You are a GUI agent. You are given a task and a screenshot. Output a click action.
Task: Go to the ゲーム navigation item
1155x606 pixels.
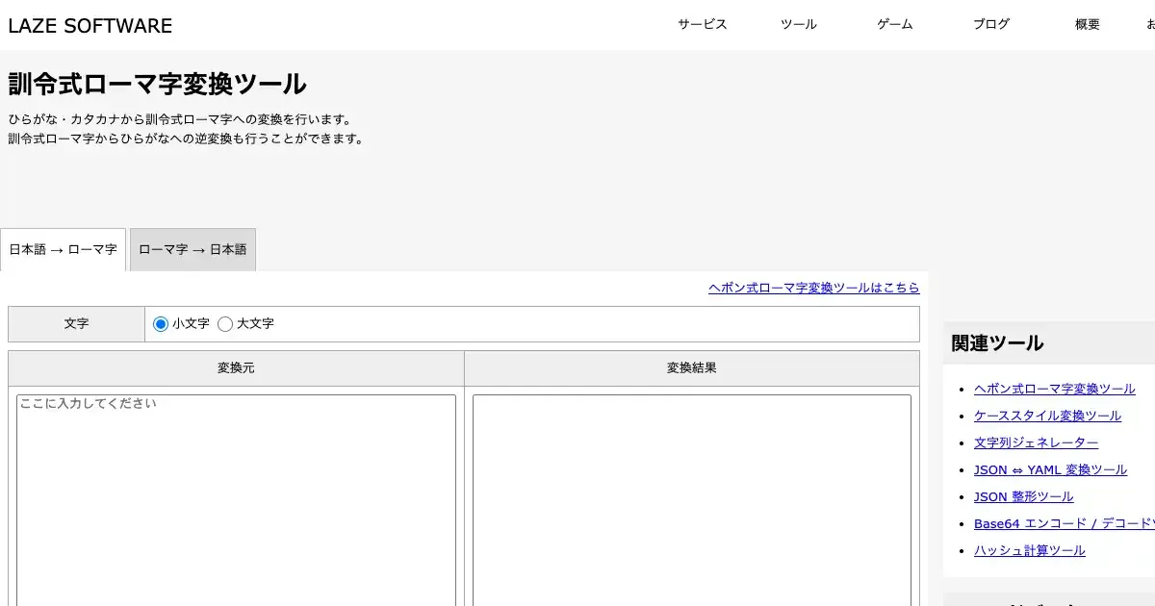[x=894, y=25]
